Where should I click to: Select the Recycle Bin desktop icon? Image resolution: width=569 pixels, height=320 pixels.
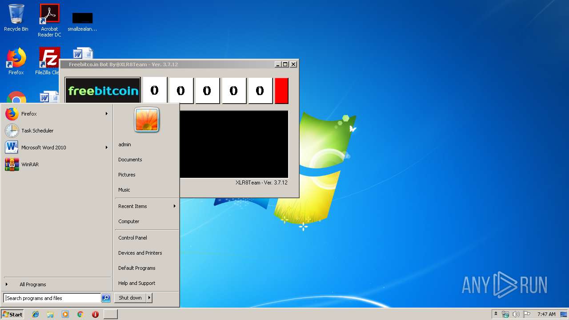pyautogui.click(x=16, y=18)
